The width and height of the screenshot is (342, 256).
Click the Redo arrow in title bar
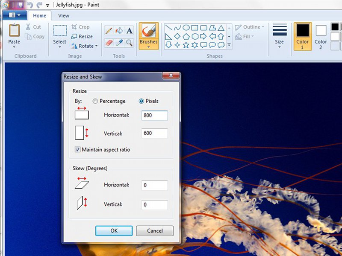39,5
